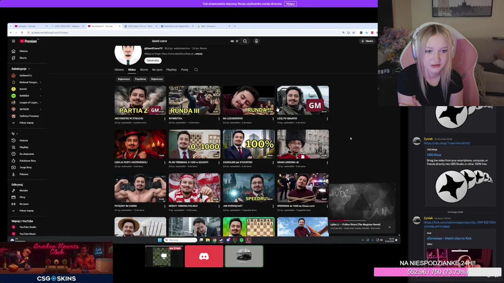Sort videos by Popularne

tap(140, 79)
